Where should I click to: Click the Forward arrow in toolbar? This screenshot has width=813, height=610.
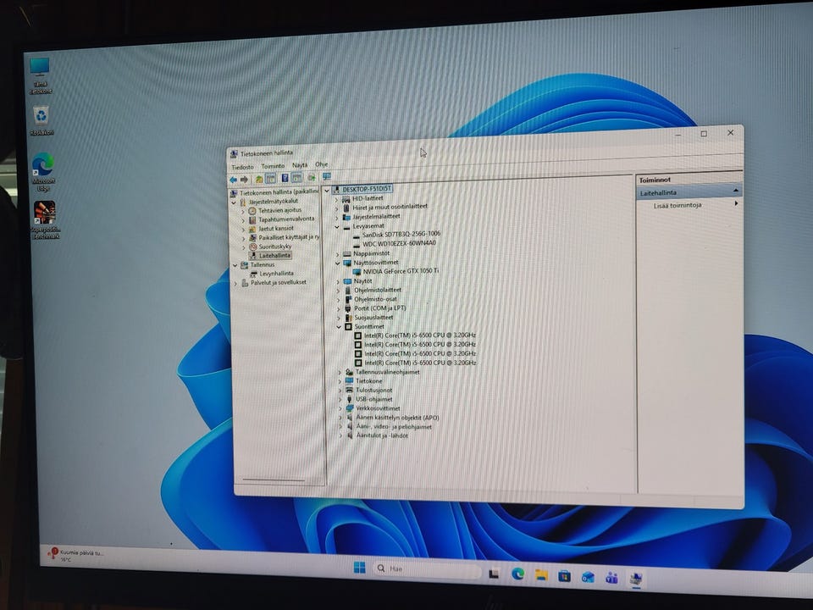pos(244,180)
